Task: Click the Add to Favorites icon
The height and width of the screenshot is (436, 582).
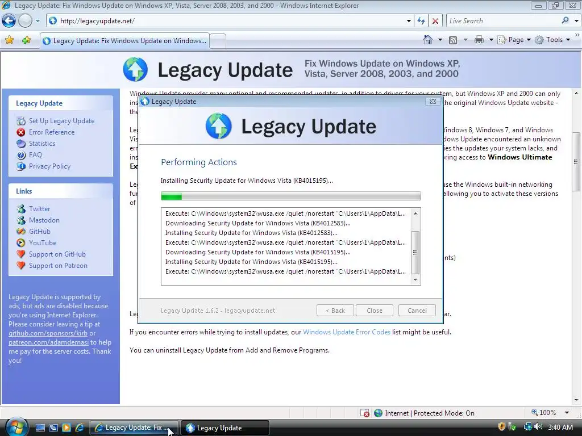Action: [x=26, y=40]
